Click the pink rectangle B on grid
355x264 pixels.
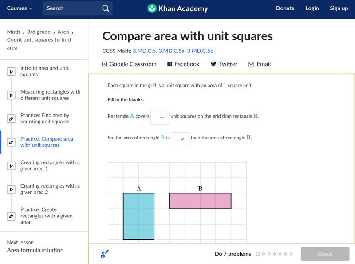[200, 201]
